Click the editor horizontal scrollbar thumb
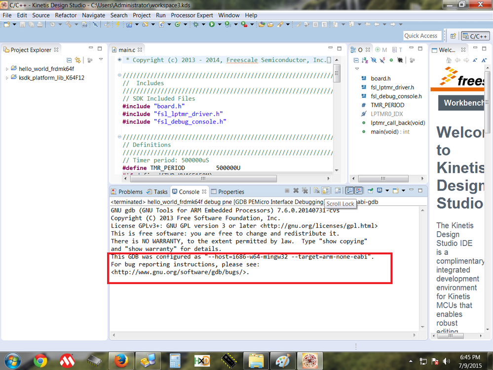Viewport: 493px width, 370px height. click(203, 178)
